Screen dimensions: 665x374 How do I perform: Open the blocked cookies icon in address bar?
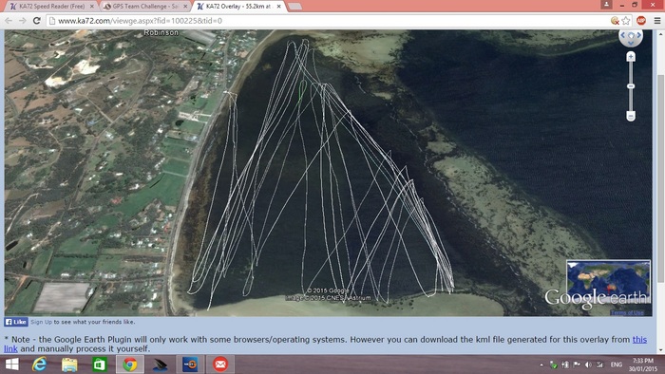click(x=615, y=21)
